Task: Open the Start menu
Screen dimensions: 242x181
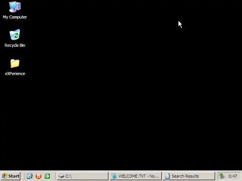Action: coord(11,176)
